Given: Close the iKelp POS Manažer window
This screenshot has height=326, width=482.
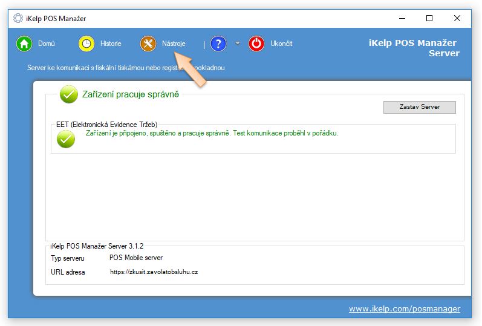Looking at the screenshot, I should coord(457,18).
